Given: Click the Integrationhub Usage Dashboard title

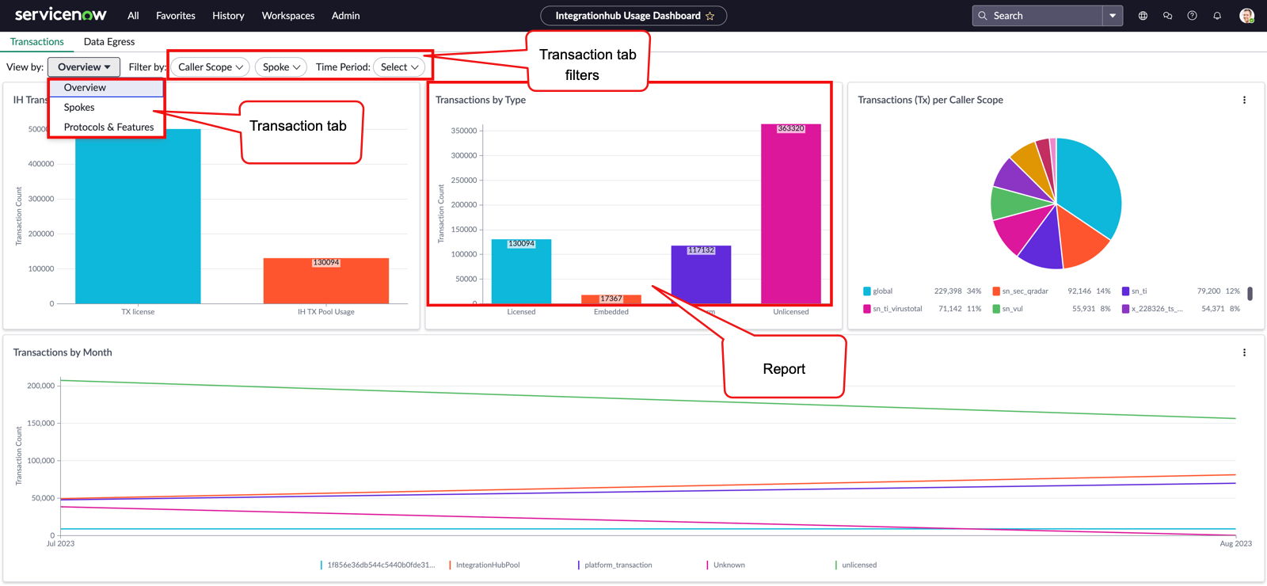Looking at the screenshot, I should coord(628,16).
